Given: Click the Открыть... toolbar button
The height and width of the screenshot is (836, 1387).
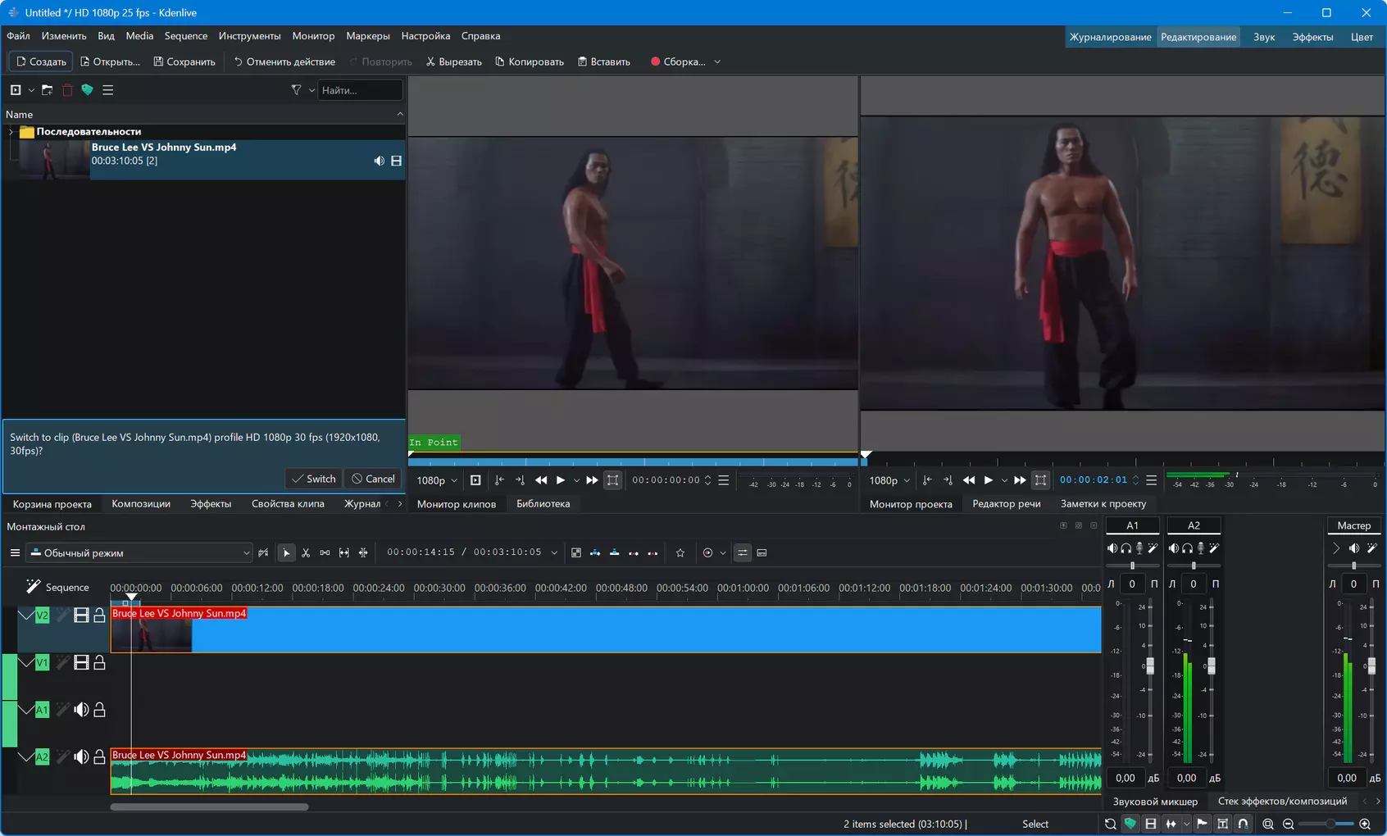Looking at the screenshot, I should coord(110,62).
